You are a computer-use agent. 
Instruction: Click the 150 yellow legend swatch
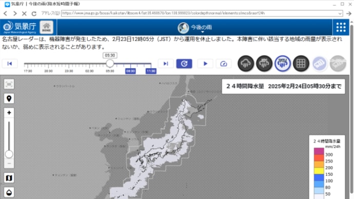click(x=319, y=171)
